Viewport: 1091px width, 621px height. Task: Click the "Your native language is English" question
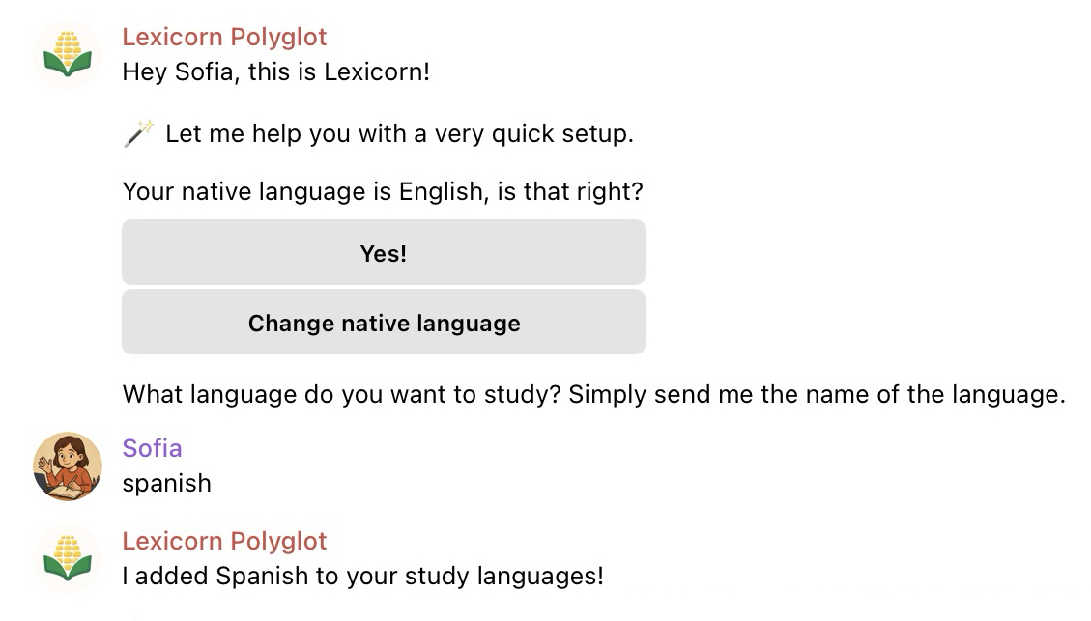[x=383, y=191]
